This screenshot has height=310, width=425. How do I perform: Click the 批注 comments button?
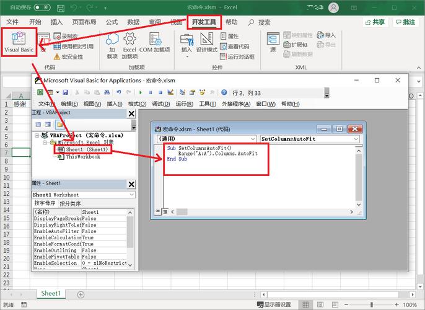click(406, 22)
